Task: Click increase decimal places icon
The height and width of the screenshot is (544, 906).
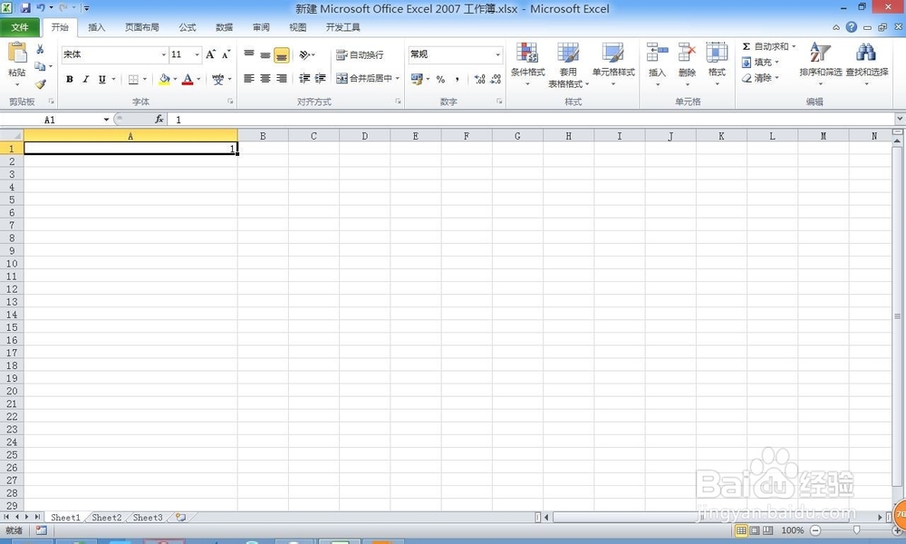Action: coord(479,79)
